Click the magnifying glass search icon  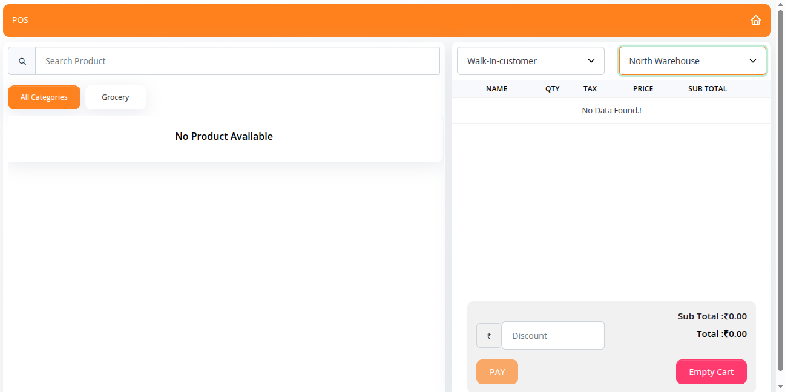click(22, 61)
